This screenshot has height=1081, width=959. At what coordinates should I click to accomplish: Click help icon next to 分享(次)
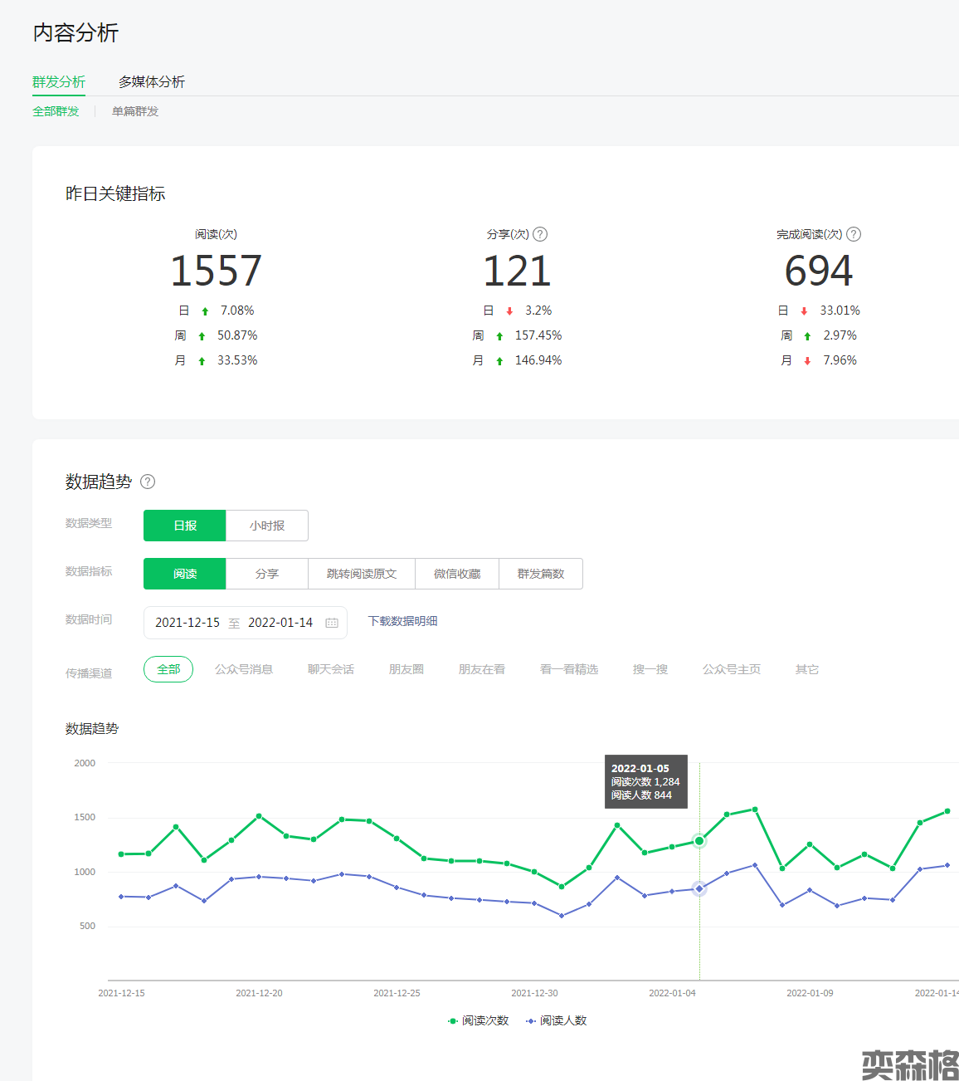point(540,234)
